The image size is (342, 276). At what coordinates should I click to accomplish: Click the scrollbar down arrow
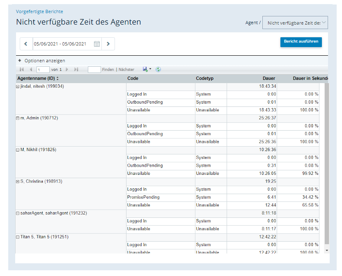click(x=327, y=251)
